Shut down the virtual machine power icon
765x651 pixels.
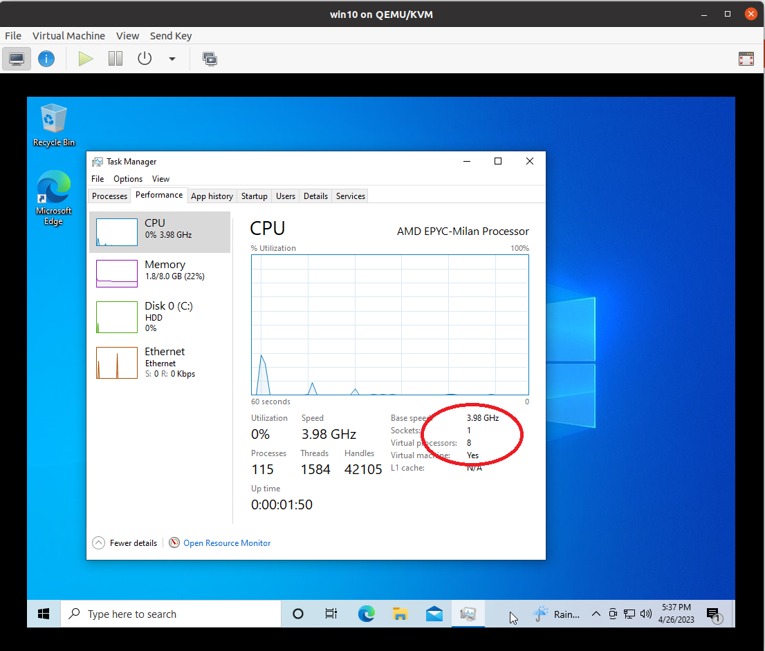(x=145, y=59)
